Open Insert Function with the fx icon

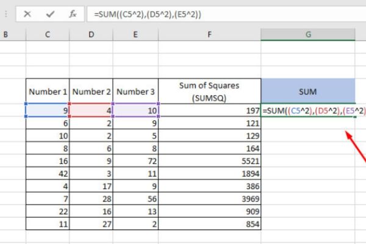click(x=73, y=14)
